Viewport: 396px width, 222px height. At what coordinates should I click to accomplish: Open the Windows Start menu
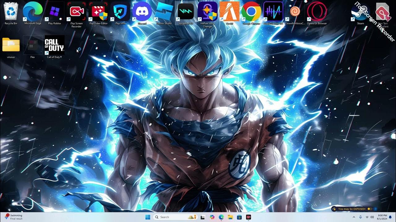(x=147, y=217)
